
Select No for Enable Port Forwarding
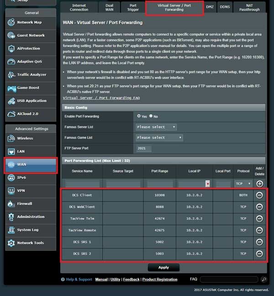[152, 116]
